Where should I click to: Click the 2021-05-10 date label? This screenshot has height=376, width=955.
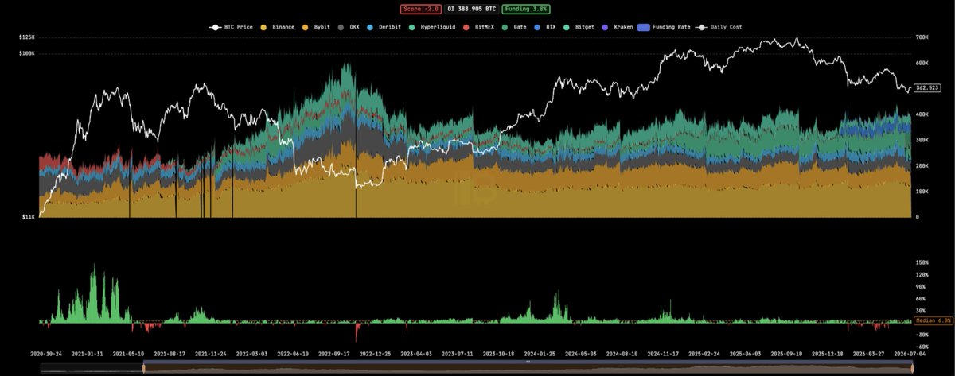pyautogui.click(x=130, y=353)
